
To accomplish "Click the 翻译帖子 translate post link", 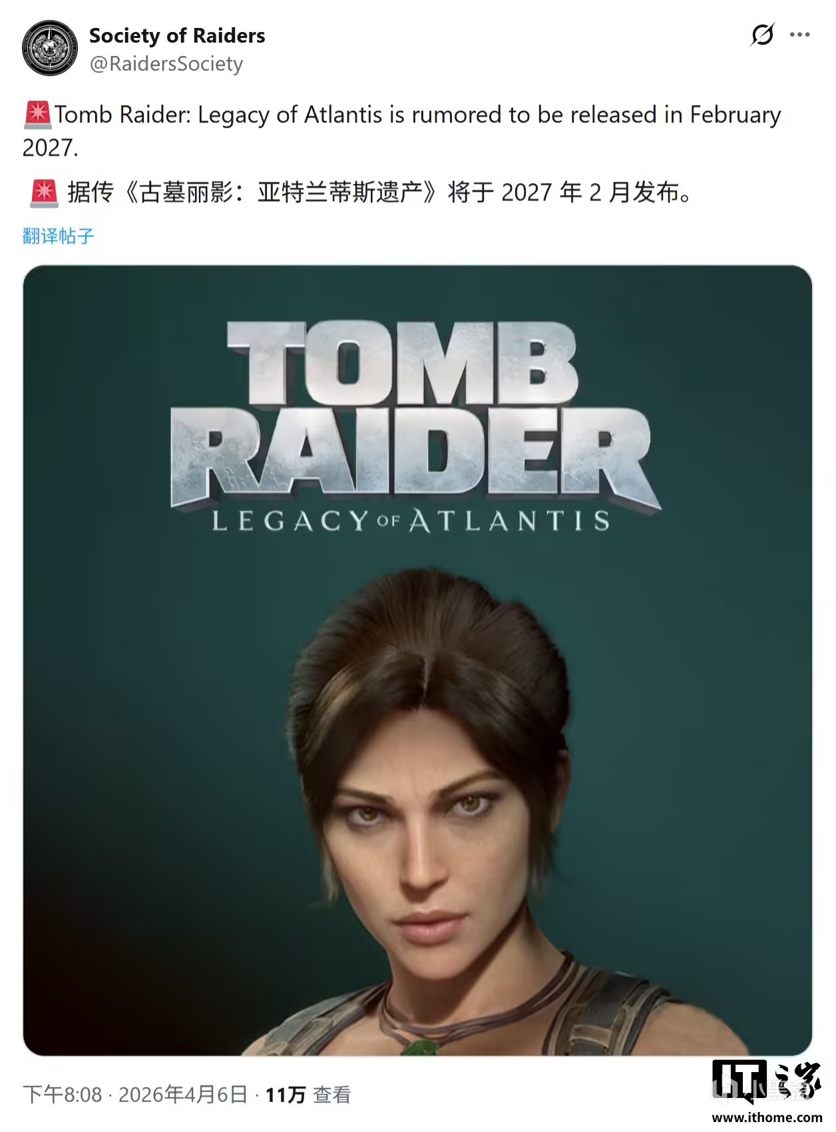I will (59, 236).
